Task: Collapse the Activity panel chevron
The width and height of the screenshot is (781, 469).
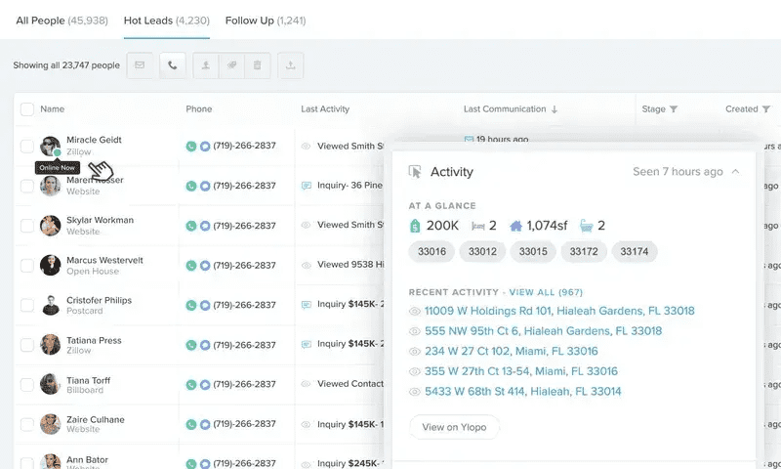Action: (735, 172)
